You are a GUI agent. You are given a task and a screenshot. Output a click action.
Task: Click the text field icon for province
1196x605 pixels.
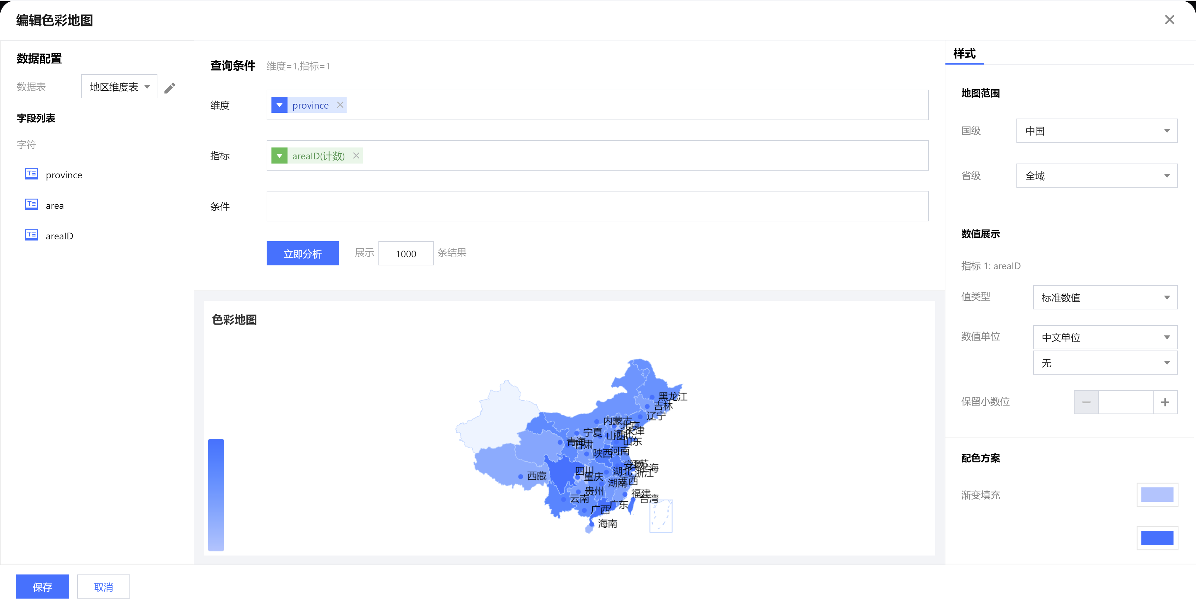coord(31,174)
